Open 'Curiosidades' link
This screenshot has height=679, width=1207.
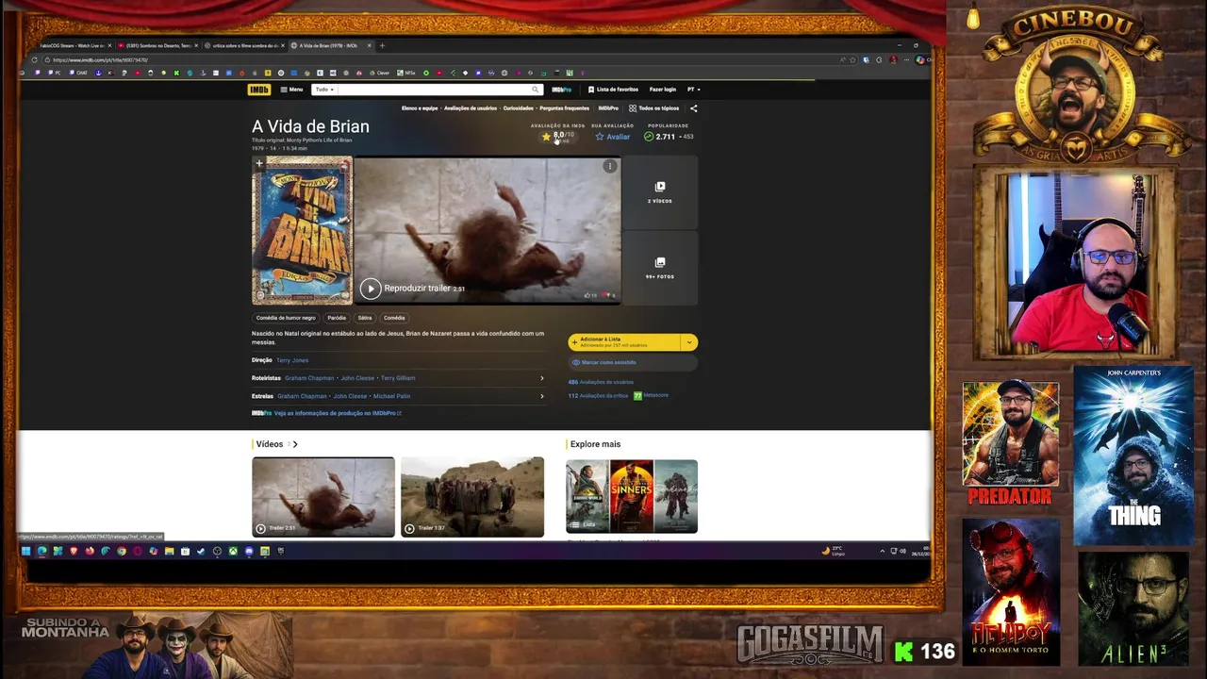[519, 108]
